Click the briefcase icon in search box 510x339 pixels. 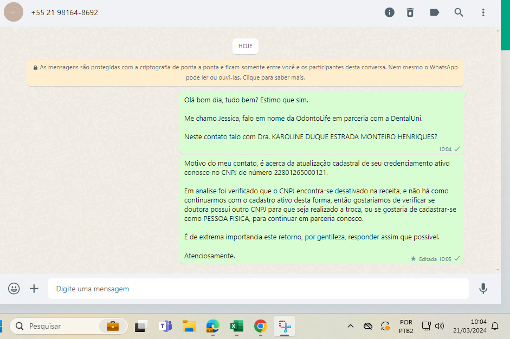(113, 326)
